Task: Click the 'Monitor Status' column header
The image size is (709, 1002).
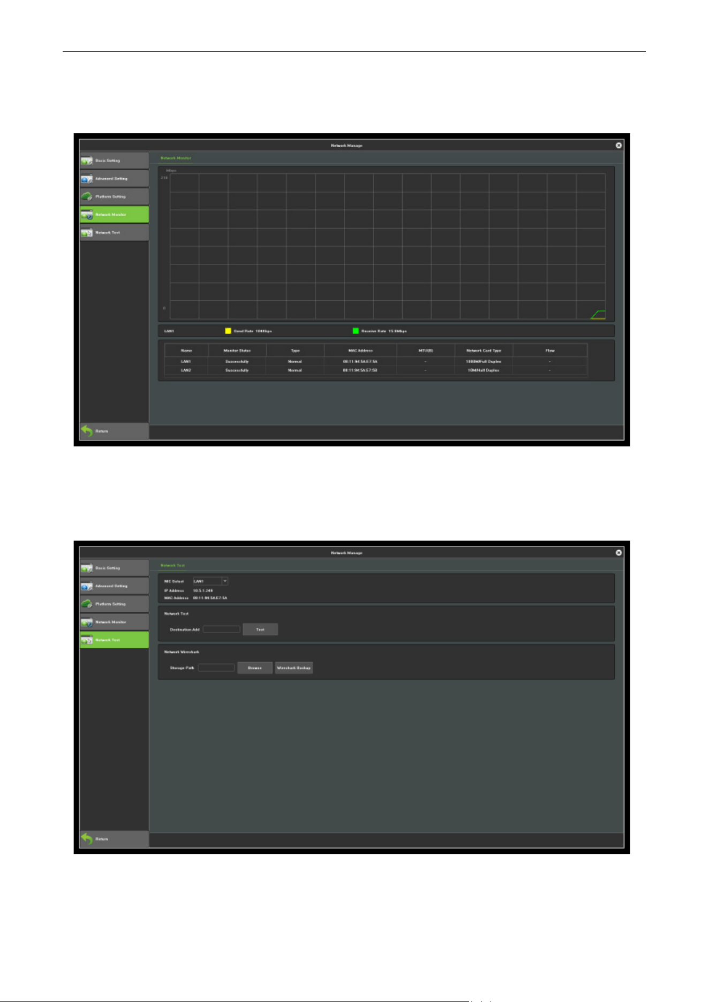Action: pyautogui.click(x=237, y=351)
